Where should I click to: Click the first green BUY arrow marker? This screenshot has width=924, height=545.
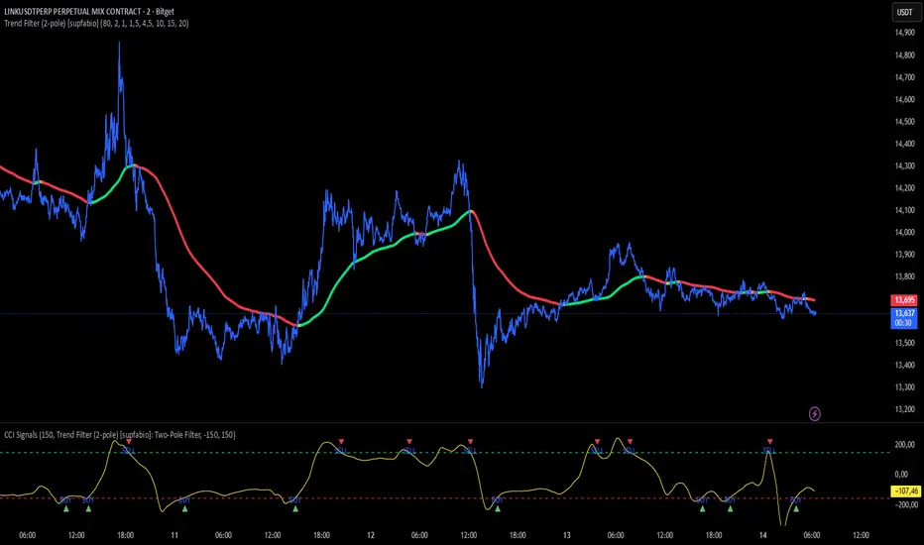point(66,508)
